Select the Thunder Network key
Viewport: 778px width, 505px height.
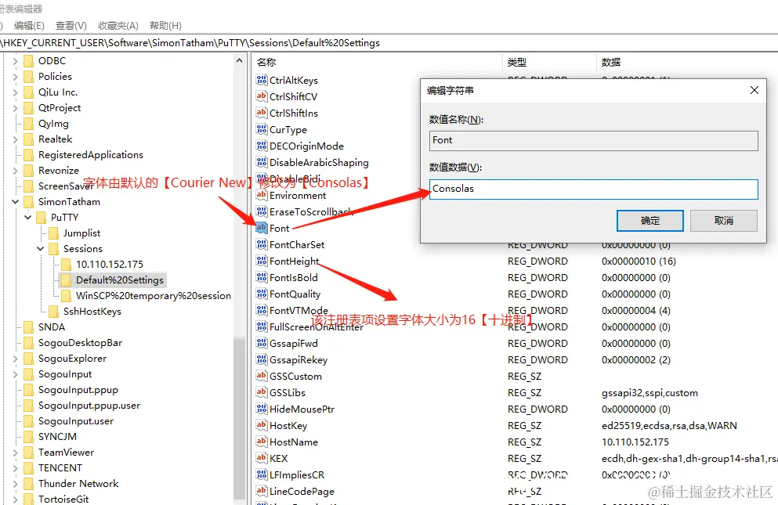click(x=78, y=484)
